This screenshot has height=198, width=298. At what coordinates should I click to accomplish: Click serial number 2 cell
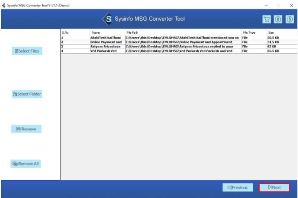point(75,42)
